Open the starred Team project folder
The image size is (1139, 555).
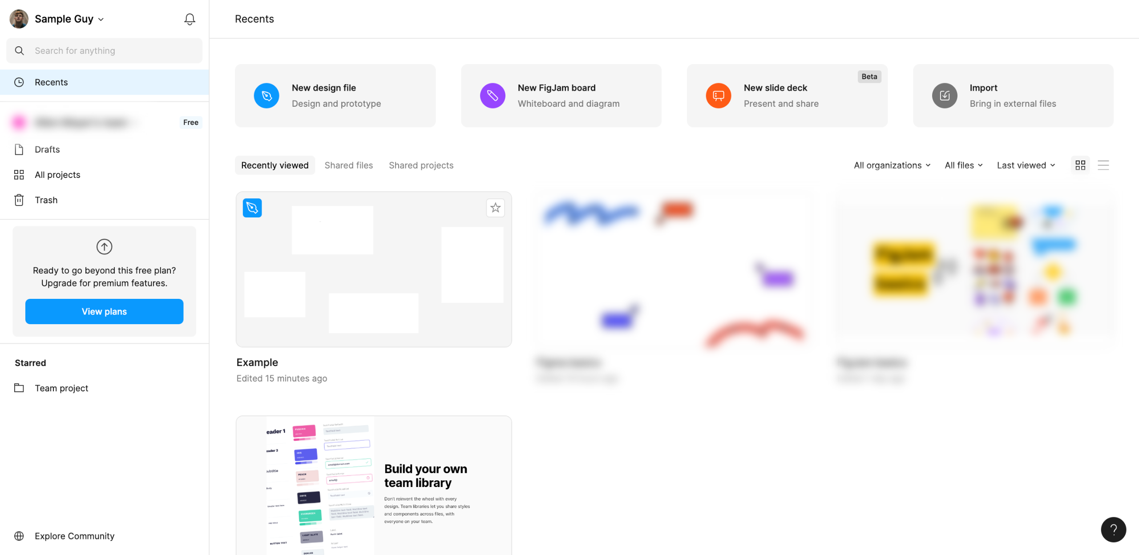click(61, 388)
